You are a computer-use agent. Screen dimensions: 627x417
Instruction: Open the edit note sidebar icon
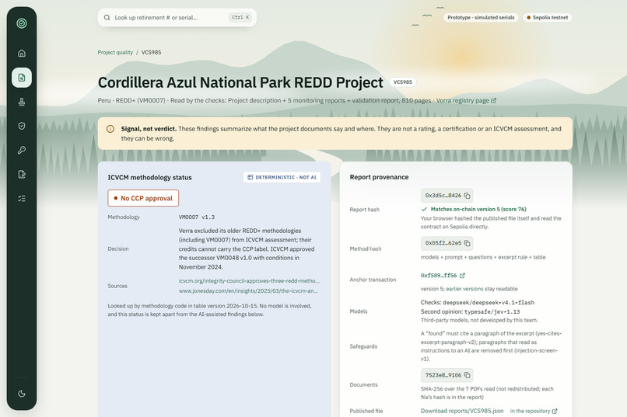tap(22, 175)
